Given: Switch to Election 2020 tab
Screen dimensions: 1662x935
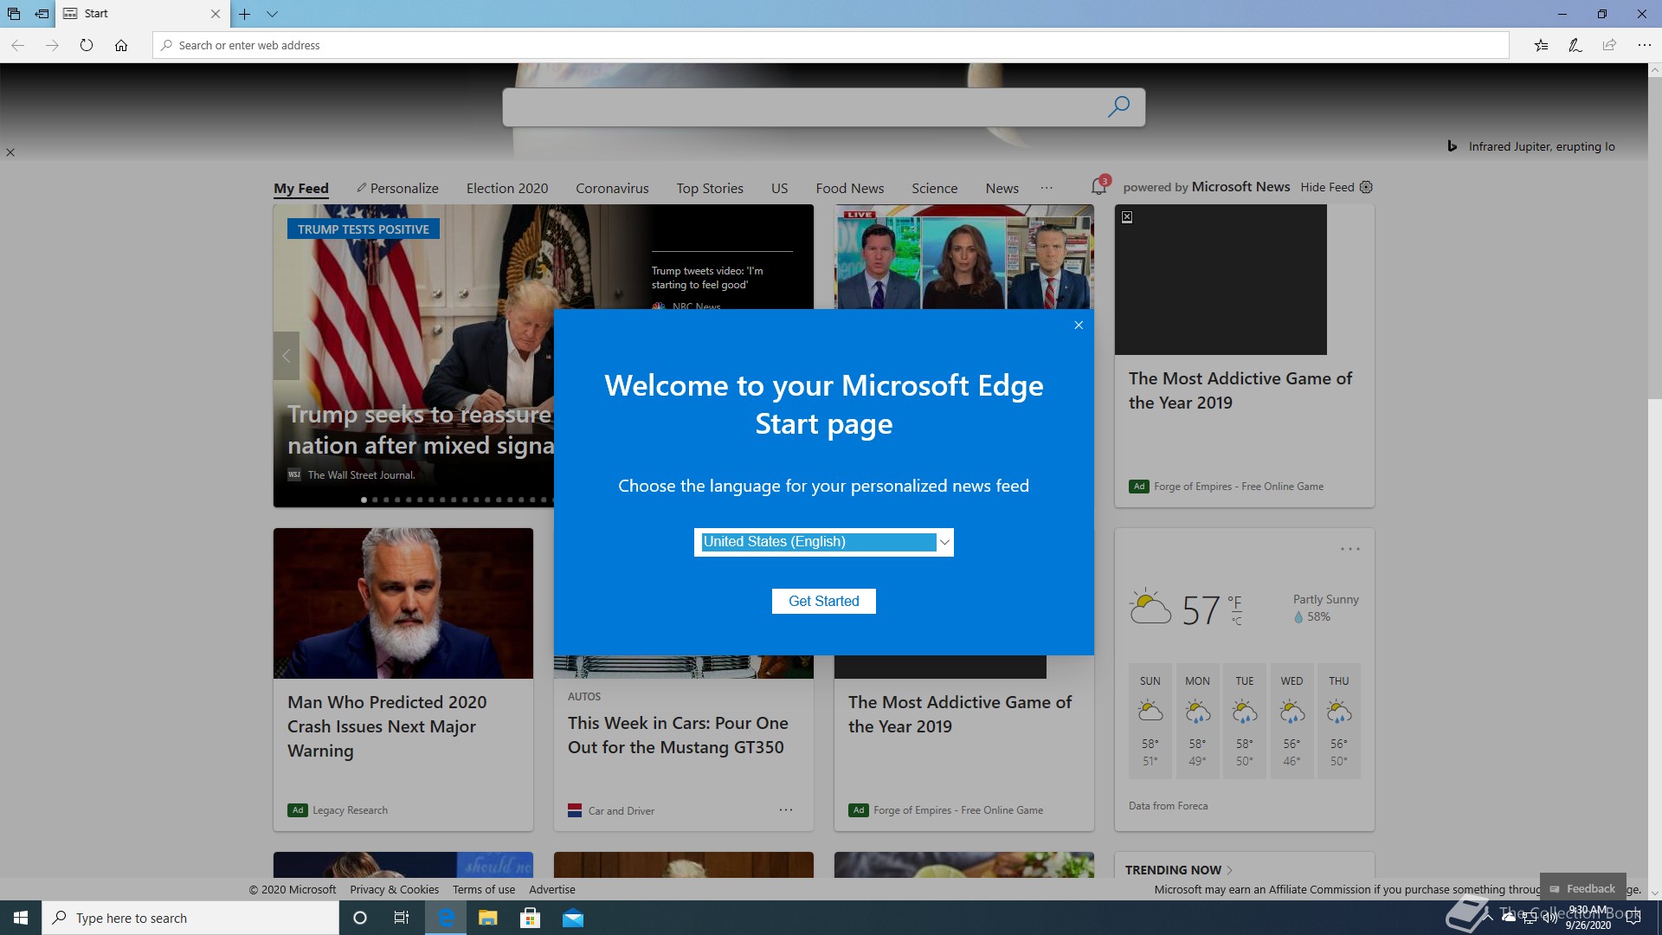Looking at the screenshot, I should 507,188.
